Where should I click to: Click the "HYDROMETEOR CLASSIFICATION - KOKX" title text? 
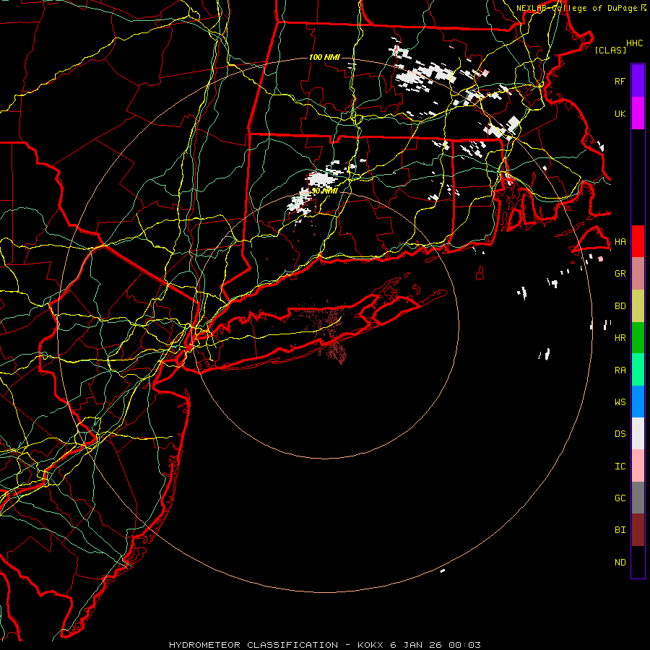(x=276, y=645)
